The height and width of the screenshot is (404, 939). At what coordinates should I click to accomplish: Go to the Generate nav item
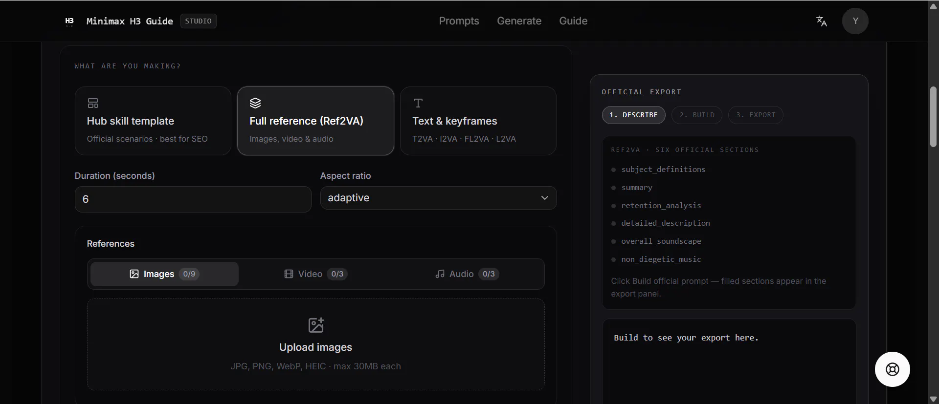pos(519,21)
